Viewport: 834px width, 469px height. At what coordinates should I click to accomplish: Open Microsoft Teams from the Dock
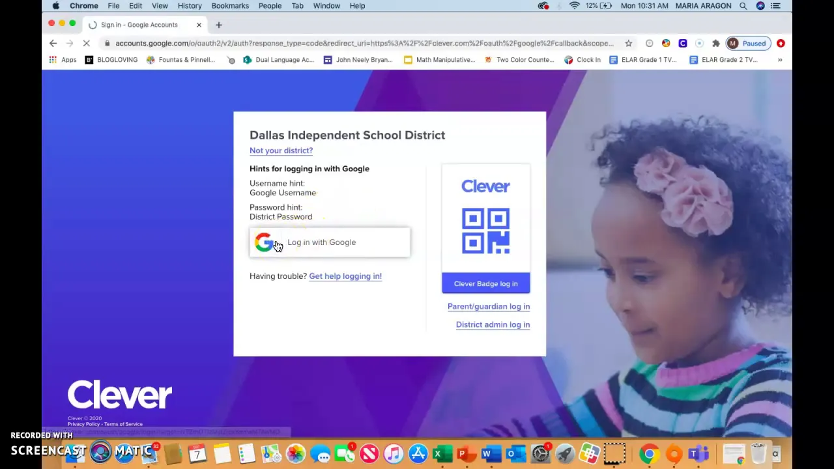(698, 453)
